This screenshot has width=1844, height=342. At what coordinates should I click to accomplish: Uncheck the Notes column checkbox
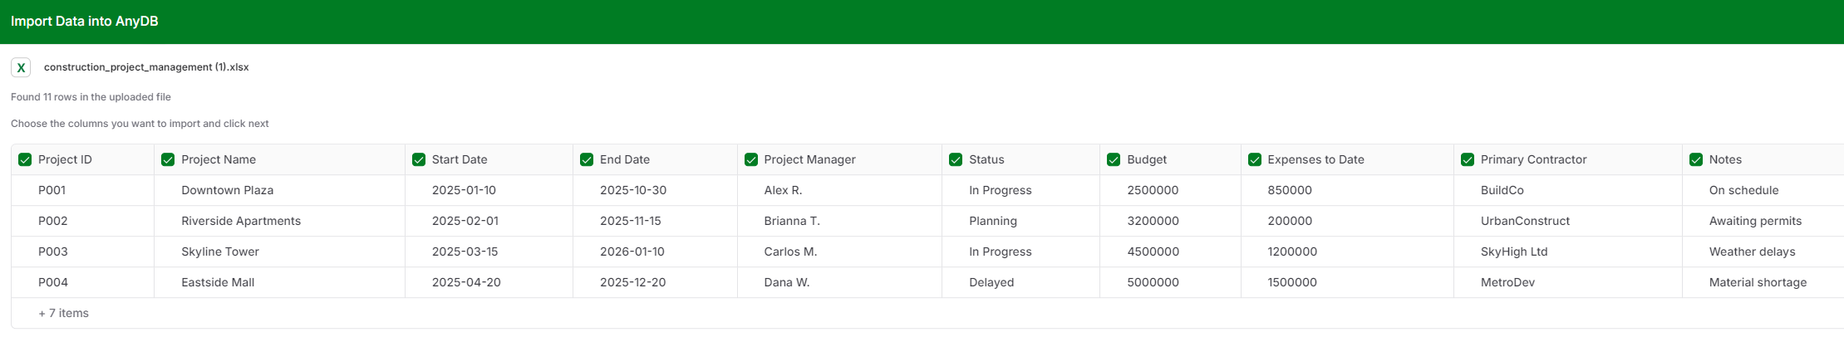[1696, 159]
